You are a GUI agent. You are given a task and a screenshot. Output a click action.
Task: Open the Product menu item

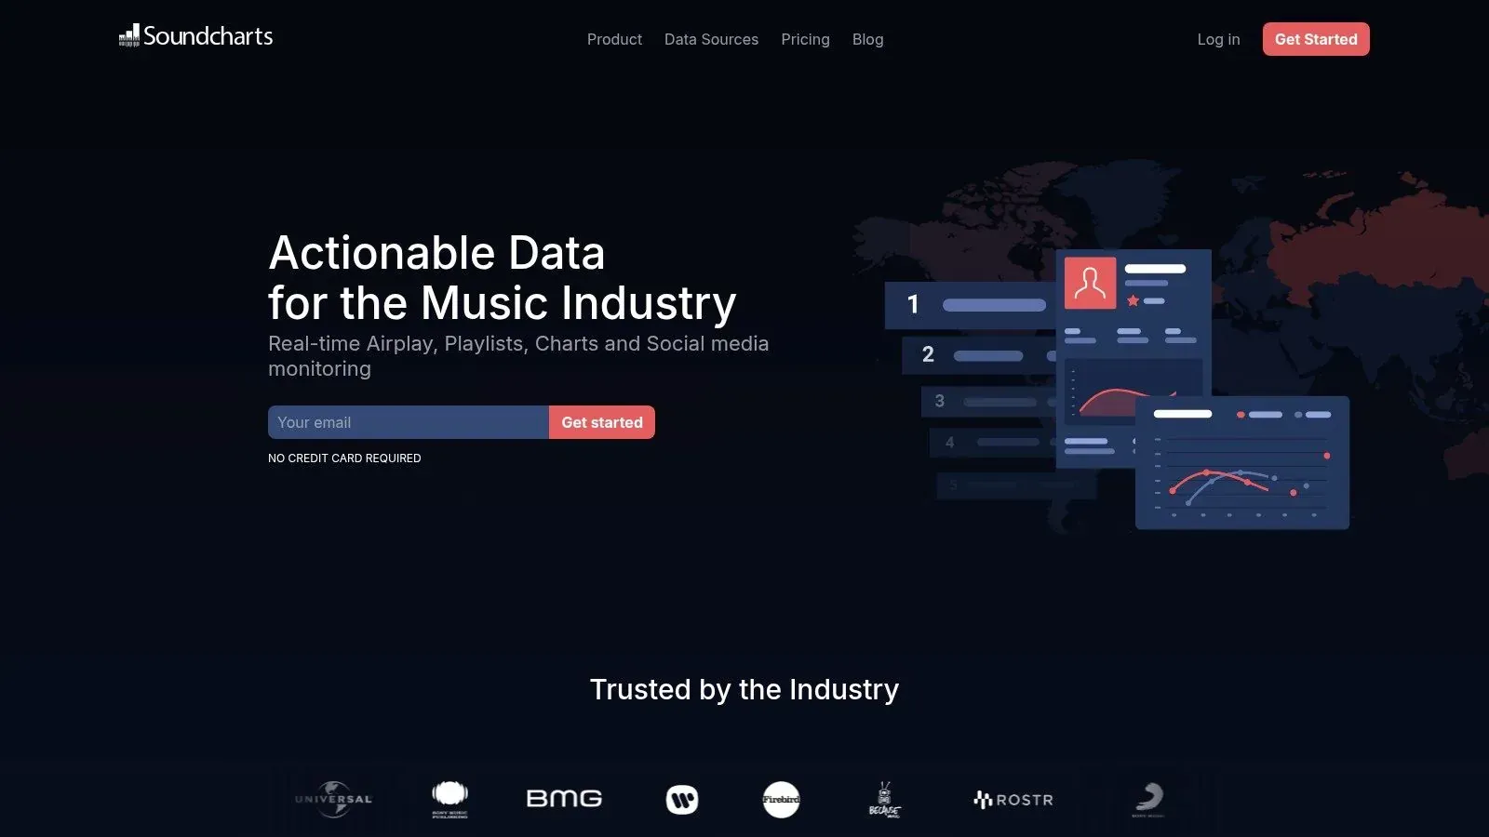coord(614,39)
